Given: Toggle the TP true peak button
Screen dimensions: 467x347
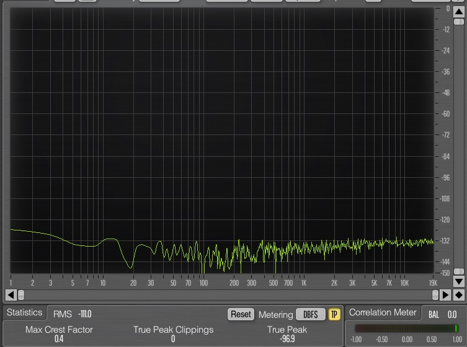Looking at the screenshot, I should coord(335,314).
